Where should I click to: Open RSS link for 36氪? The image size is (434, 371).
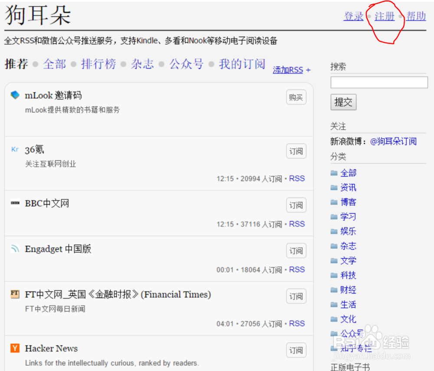pyautogui.click(x=297, y=179)
